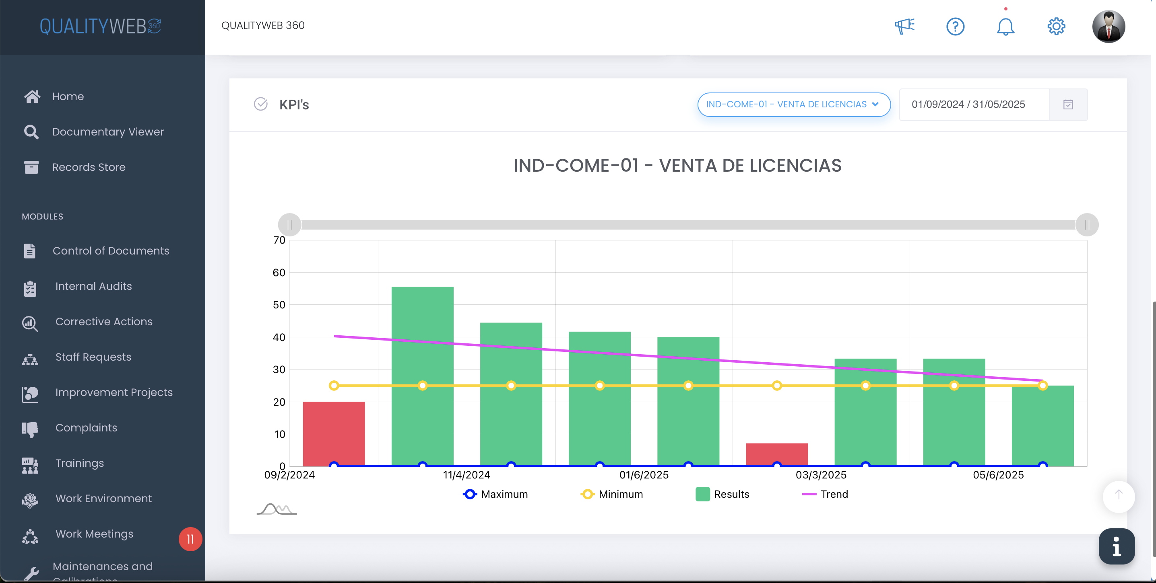1156x583 pixels.
Task: Open the Internal Audits clipboard icon
Action: (30, 288)
